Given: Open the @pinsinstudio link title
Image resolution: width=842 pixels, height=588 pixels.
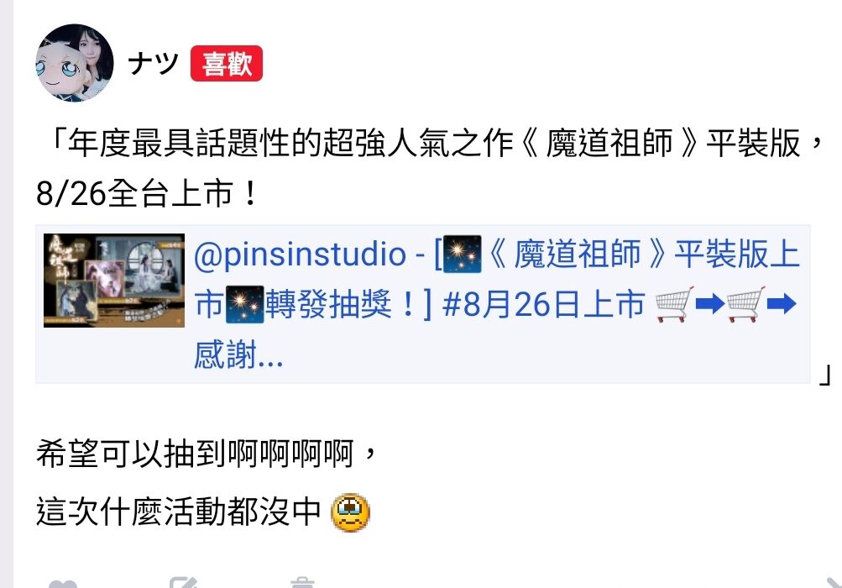Looking at the screenshot, I should pos(300,255).
